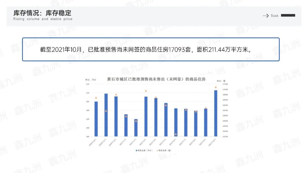The height and width of the screenshot is (173, 308).
Task: Click the triangle marker inside the 2020年11月 bar
Action: 106,111
